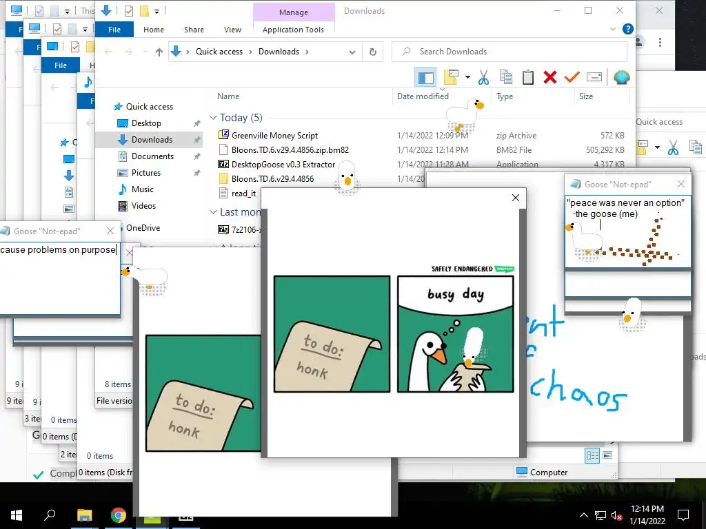This screenshot has width=706, height=529.
Task: Expand the chevron after Downloads breadcrumb
Action: tap(307, 52)
